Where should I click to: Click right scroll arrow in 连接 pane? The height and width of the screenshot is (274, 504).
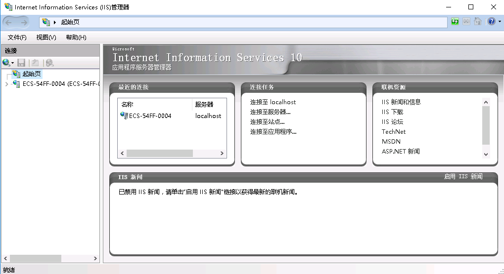(x=95, y=258)
